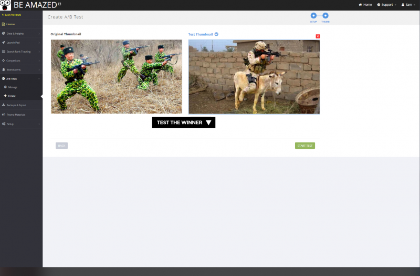
Task: Click the Launch Pad rocket icon
Action: [4, 42]
